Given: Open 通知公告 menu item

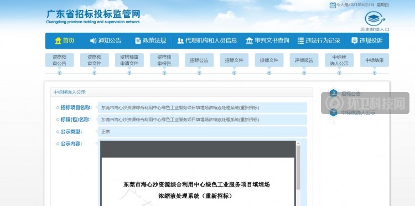Looking at the screenshot, I should [110, 41].
